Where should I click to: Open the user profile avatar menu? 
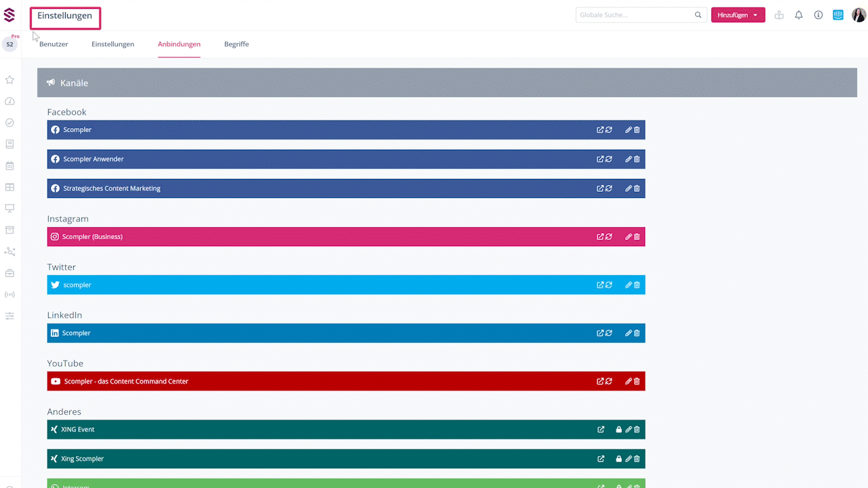click(859, 15)
